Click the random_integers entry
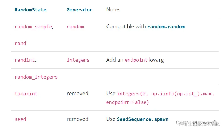 click(x=36, y=77)
